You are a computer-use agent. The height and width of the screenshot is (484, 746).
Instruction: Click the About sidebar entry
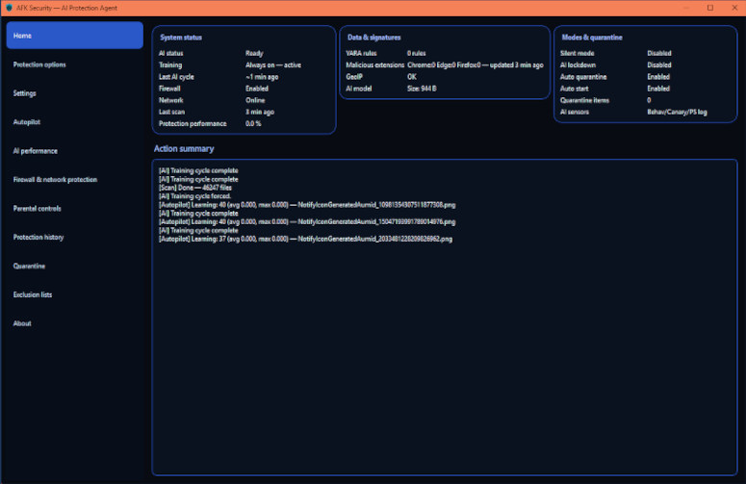74,323
